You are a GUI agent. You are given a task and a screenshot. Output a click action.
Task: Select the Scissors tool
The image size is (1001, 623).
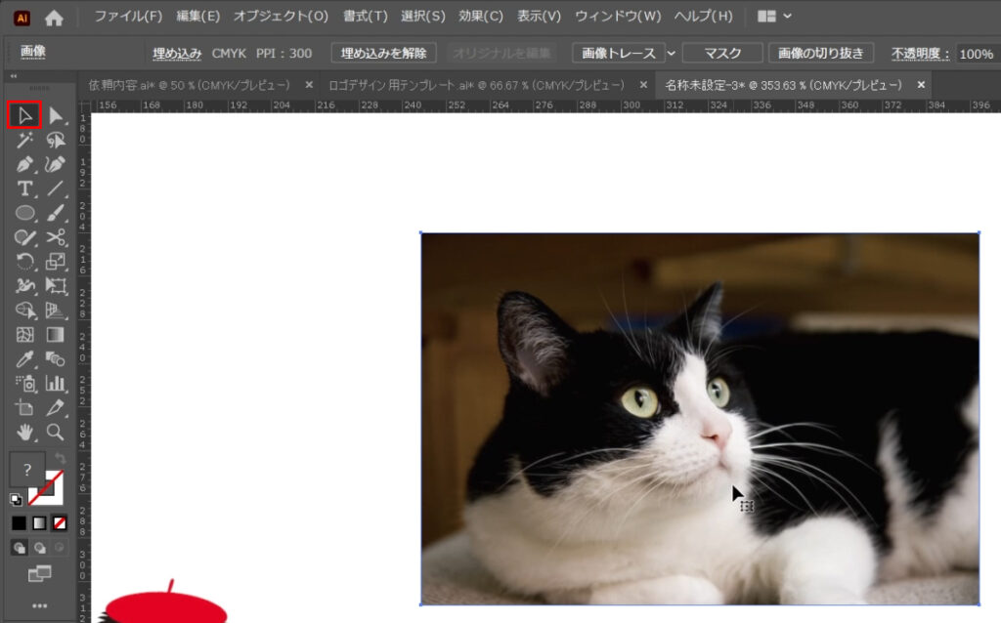(x=56, y=237)
